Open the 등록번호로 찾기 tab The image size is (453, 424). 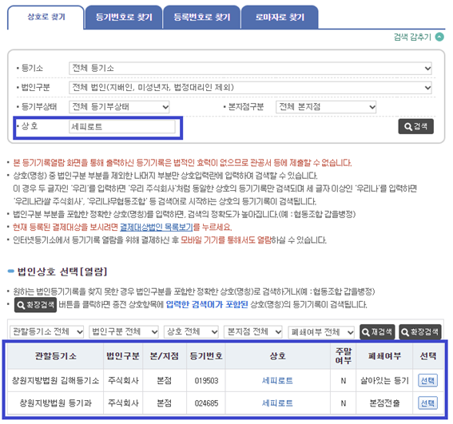click(201, 18)
